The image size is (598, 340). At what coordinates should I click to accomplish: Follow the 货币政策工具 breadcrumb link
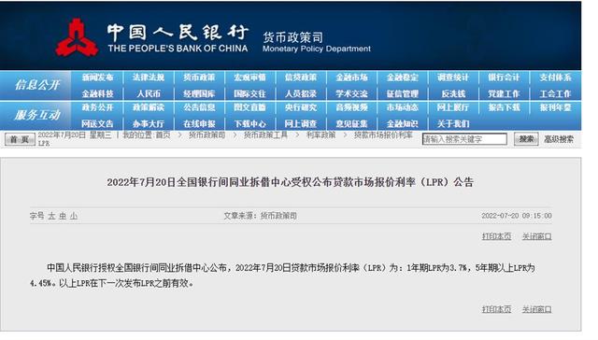click(265, 135)
